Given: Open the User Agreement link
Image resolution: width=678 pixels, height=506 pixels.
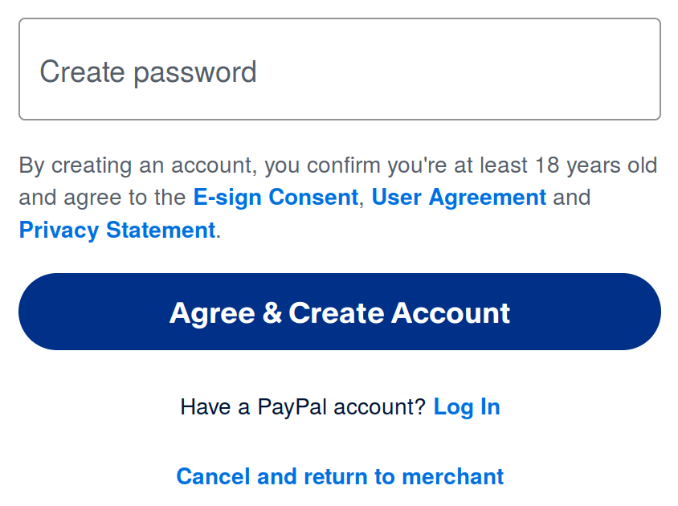Looking at the screenshot, I should pos(459,198).
